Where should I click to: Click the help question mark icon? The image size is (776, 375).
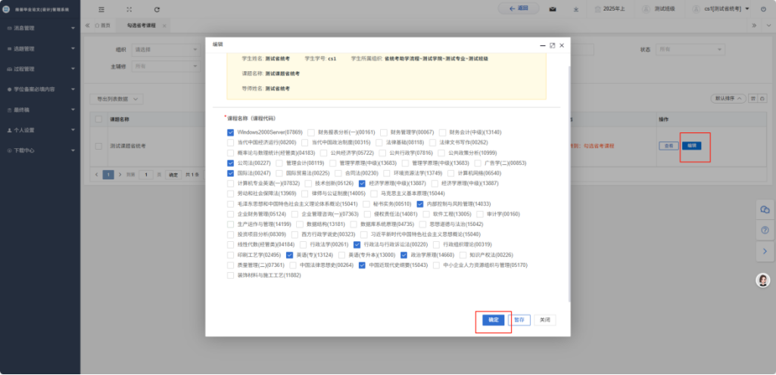[764, 229]
